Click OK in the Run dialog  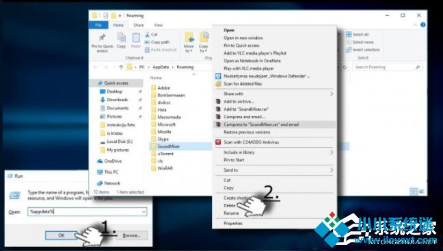tap(62, 235)
